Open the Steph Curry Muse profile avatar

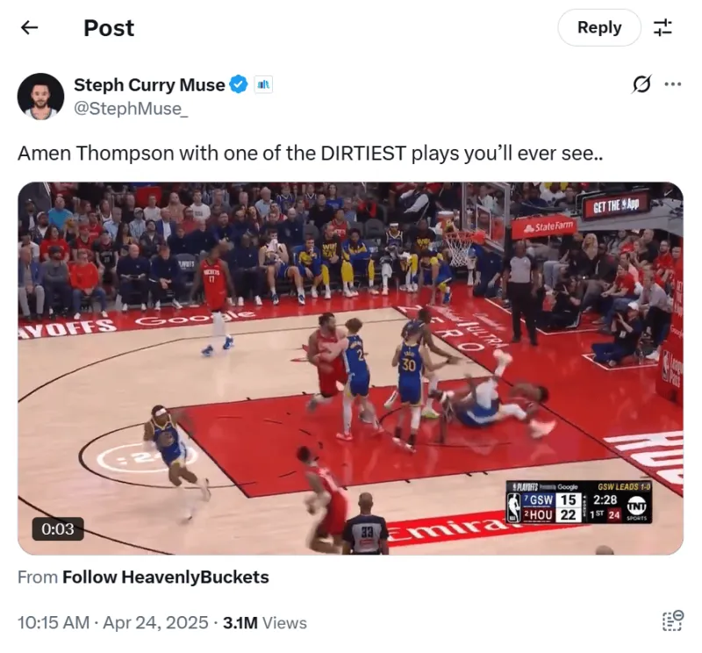click(x=40, y=97)
